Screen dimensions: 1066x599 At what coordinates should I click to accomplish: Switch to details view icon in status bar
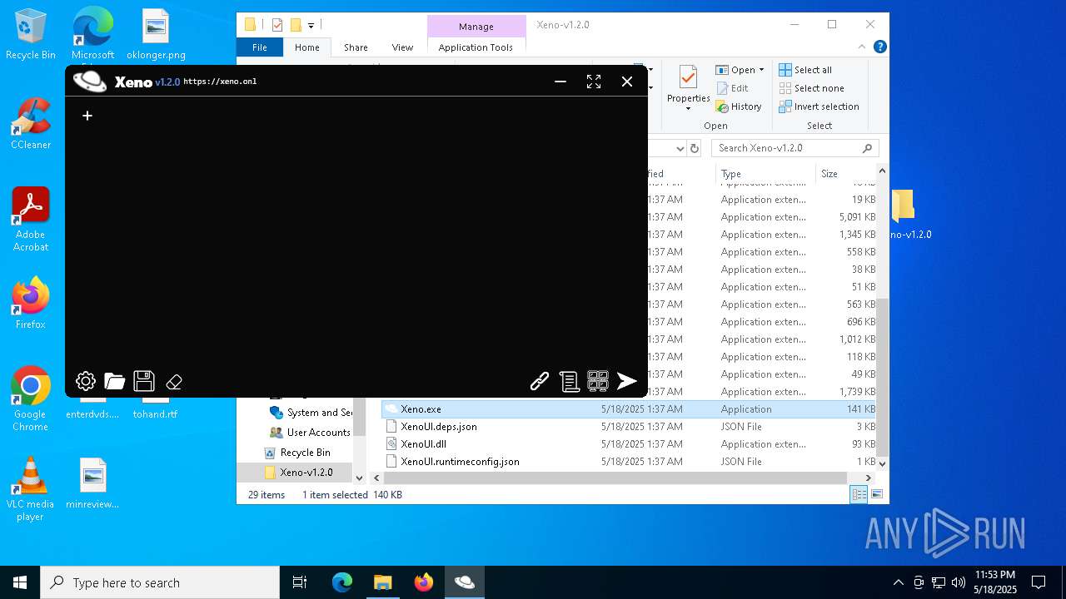point(859,495)
